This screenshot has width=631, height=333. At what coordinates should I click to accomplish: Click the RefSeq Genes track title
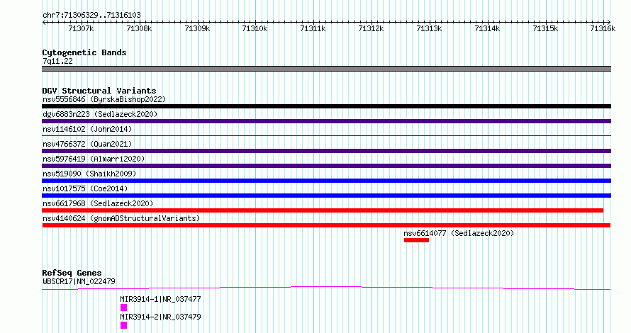click(72, 273)
